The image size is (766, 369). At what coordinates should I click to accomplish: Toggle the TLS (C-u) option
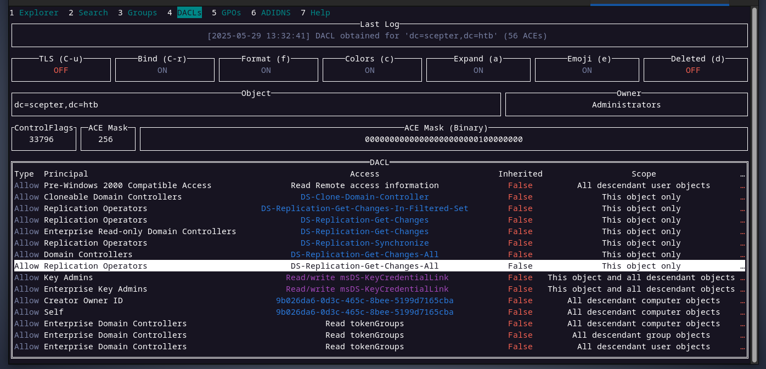[x=61, y=70]
